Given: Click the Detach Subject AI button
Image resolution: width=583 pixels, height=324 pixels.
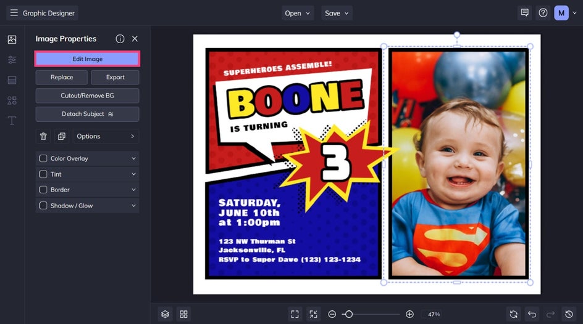Looking at the screenshot, I should 87,114.
